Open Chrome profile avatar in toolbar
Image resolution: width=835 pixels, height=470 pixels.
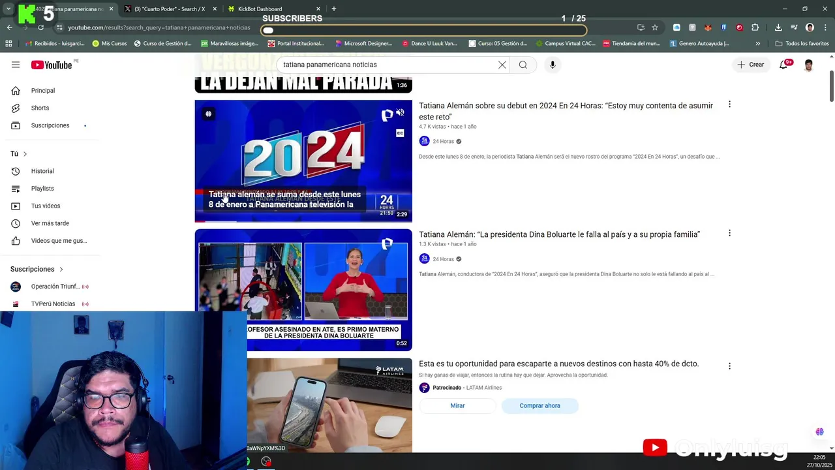point(810,27)
